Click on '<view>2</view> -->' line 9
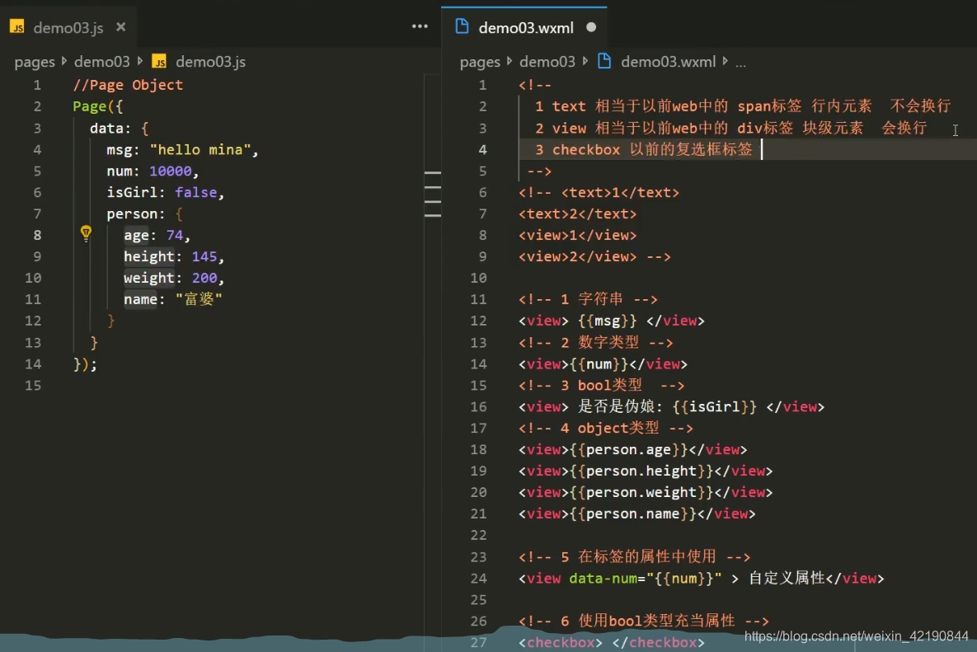This screenshot has height=652, width=977. 594,256
